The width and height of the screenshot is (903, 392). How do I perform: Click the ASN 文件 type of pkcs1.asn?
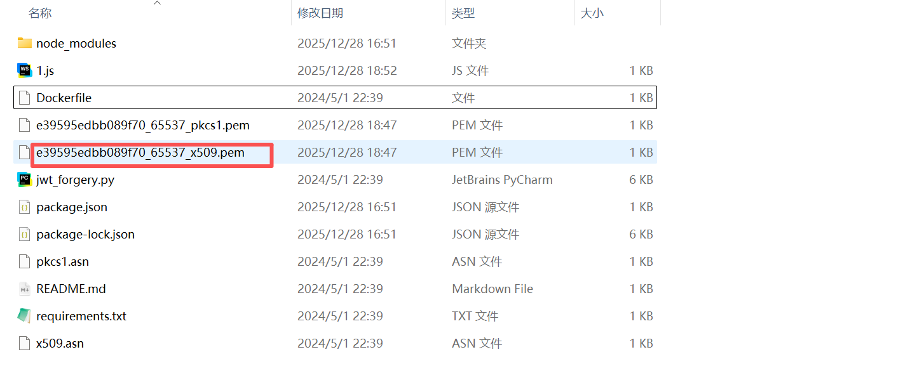point(477,262)
